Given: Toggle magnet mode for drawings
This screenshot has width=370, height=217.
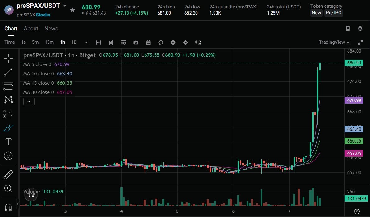Looking at the screenshot, I should click(8, 207).
